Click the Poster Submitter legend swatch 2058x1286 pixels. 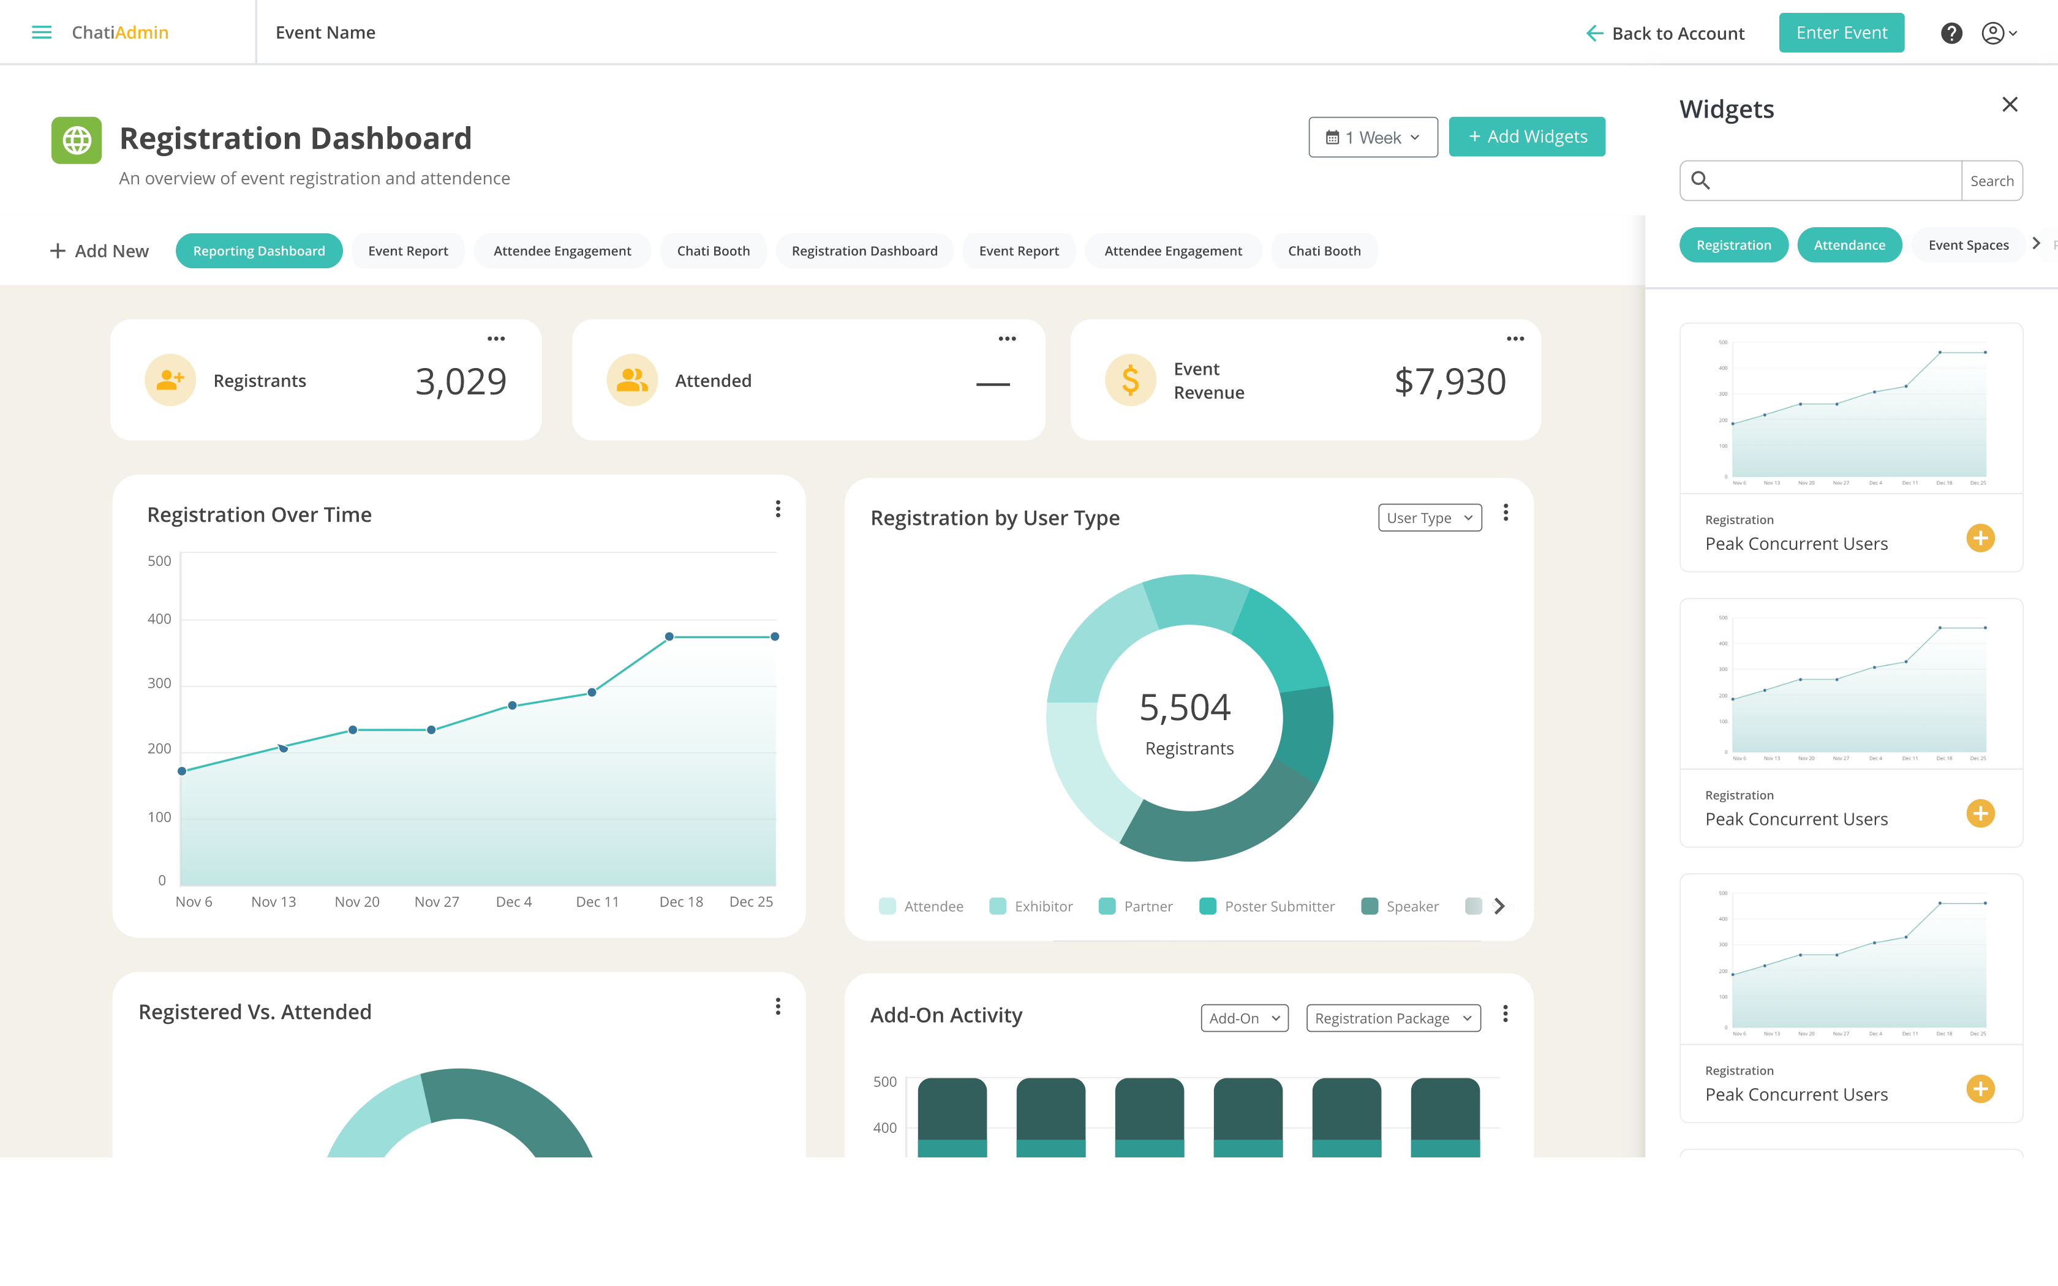pos(1208,906)
